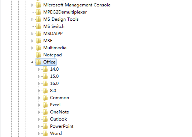The height and width of the screenshot is (137, 192).
Task: Expand the OneNote subkey
Action: pyautogui.click(x=39, y=112)
